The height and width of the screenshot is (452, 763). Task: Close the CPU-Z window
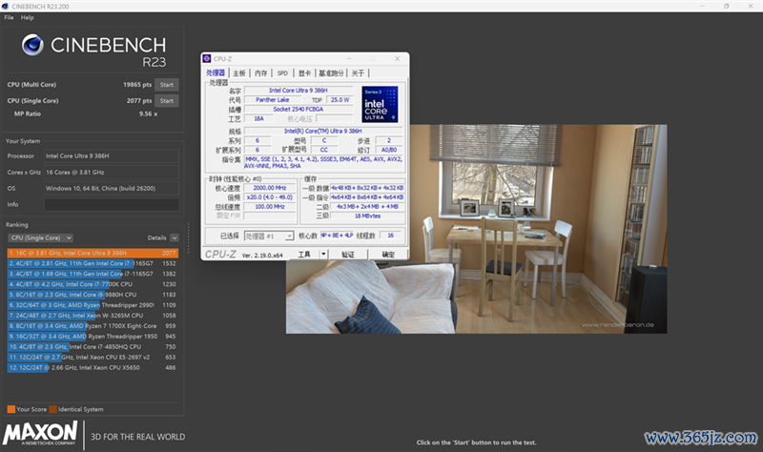[x=397, y=58]
